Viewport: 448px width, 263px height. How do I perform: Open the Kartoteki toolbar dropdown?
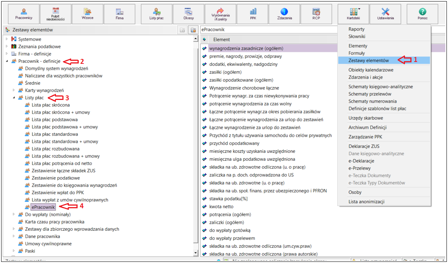[353, 14]
